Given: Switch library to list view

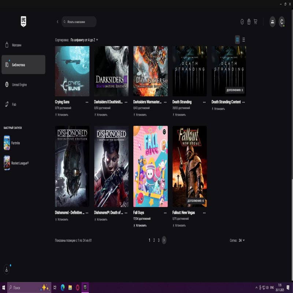Looking at the screenshot, I should click(244, 40).
